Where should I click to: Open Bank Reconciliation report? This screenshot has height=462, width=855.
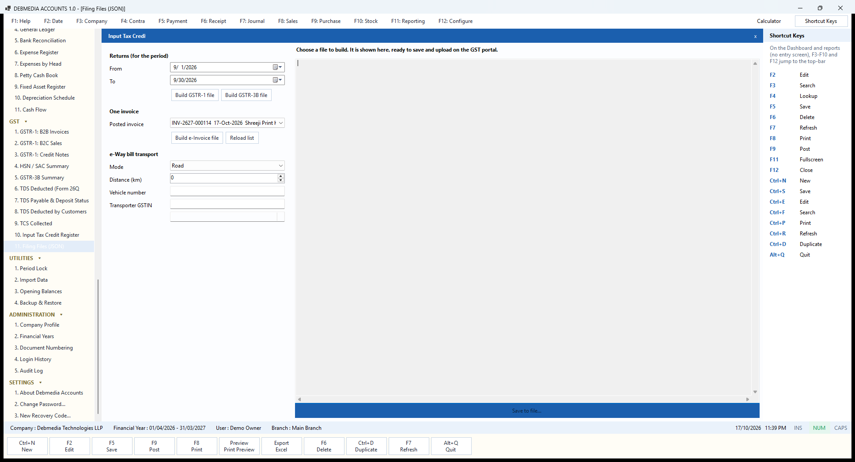click(40, 41)
